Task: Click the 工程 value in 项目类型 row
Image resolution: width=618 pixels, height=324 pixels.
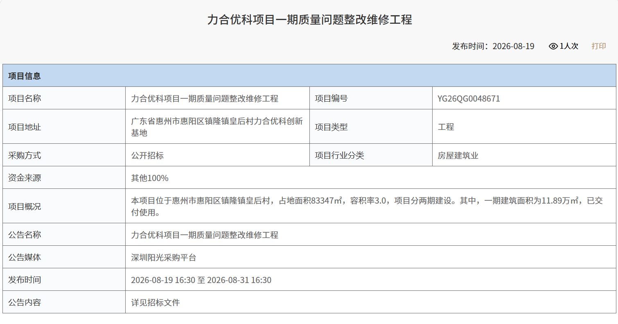Action: pos(446,127)
